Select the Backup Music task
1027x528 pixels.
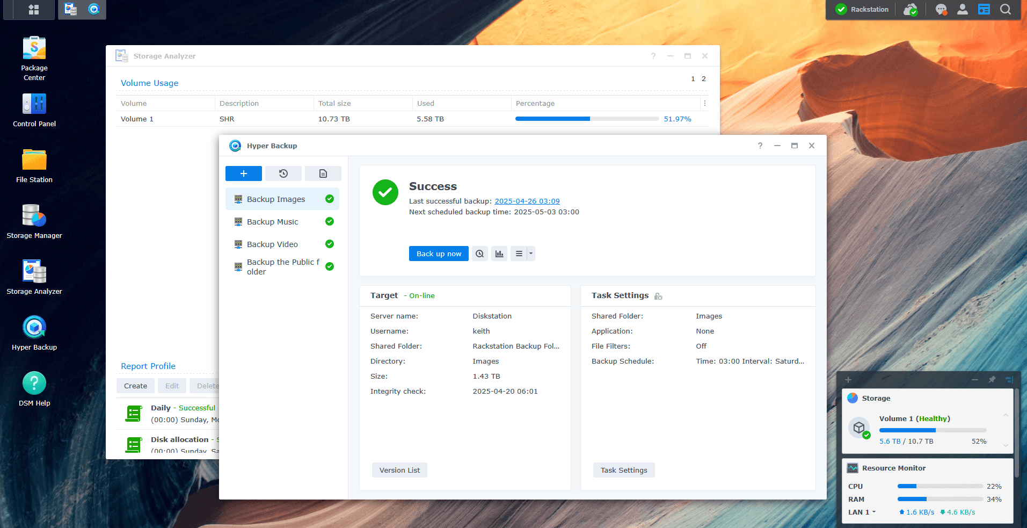(273, 222)
